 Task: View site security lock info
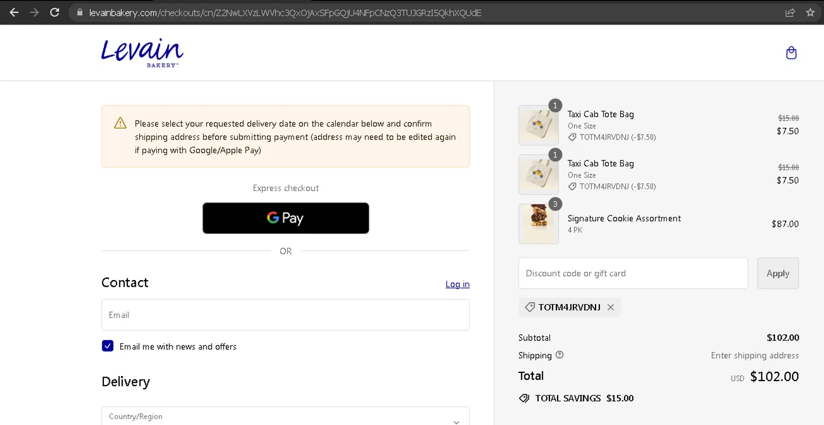[x=80, y=13]
